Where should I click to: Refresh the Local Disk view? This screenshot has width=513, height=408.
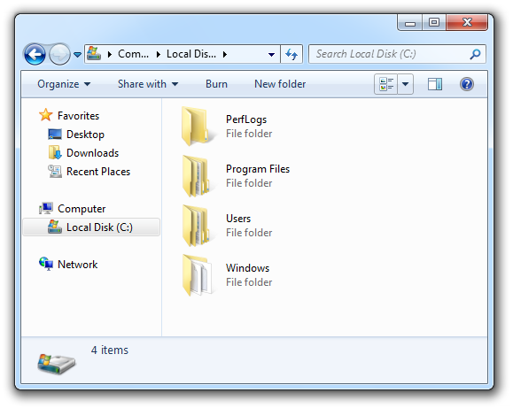pyautogui.click(x=291, y=54)
